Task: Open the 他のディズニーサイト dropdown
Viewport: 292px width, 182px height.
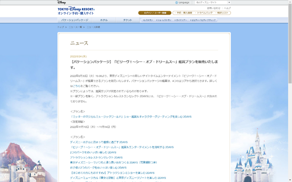Action: coord(213,2)
